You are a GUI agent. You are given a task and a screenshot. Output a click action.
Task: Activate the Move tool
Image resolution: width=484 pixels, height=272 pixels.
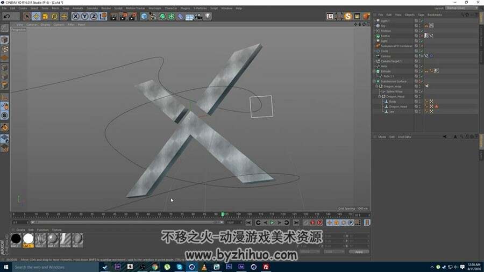point(36,16)
